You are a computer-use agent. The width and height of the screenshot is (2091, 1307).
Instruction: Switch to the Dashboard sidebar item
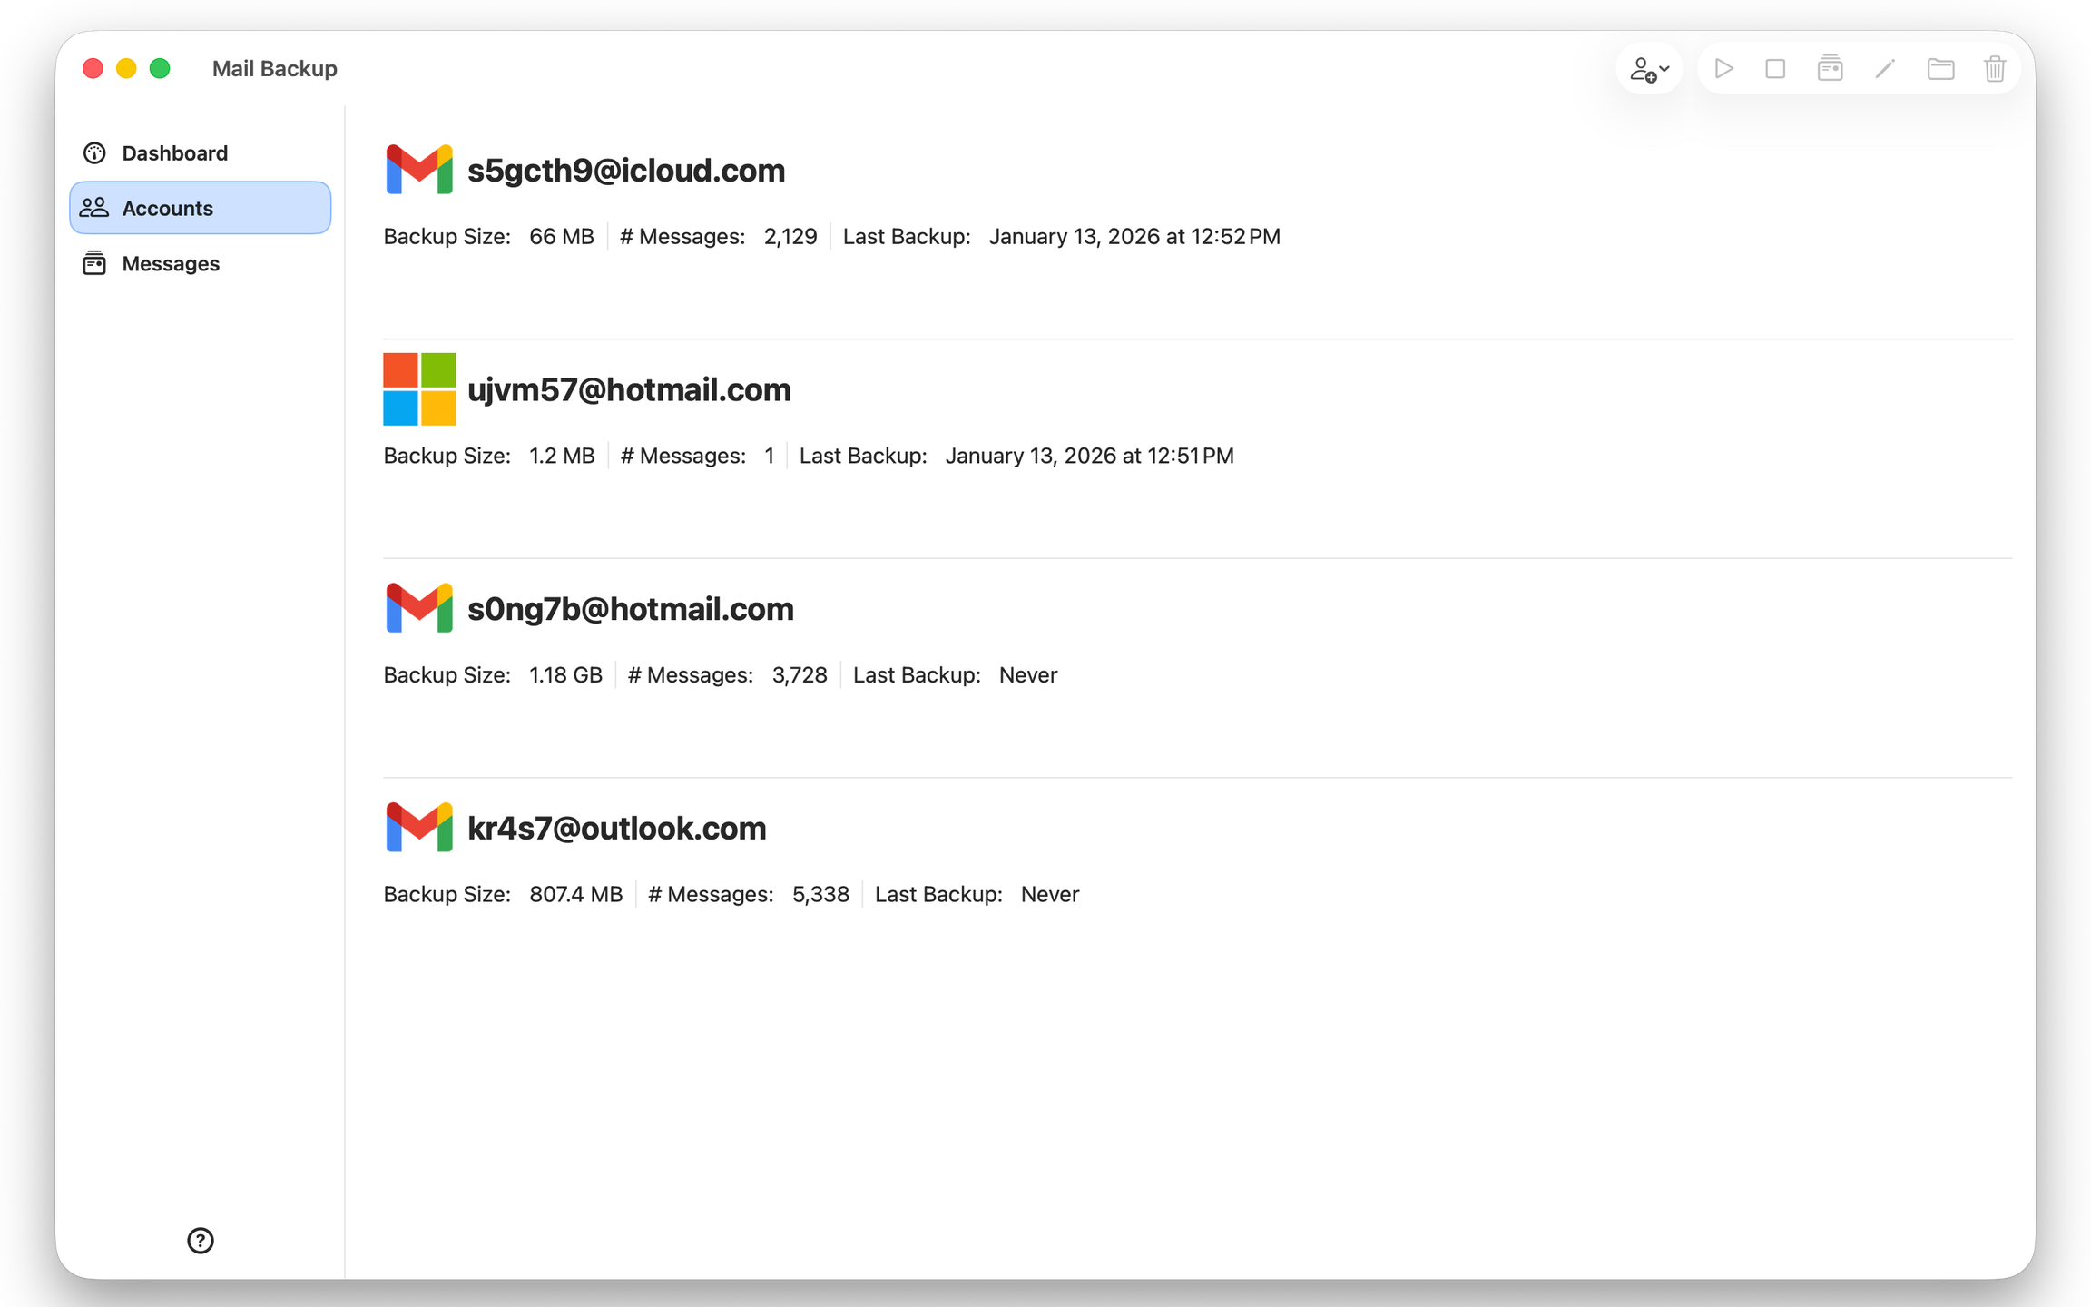tap(174, 153)
